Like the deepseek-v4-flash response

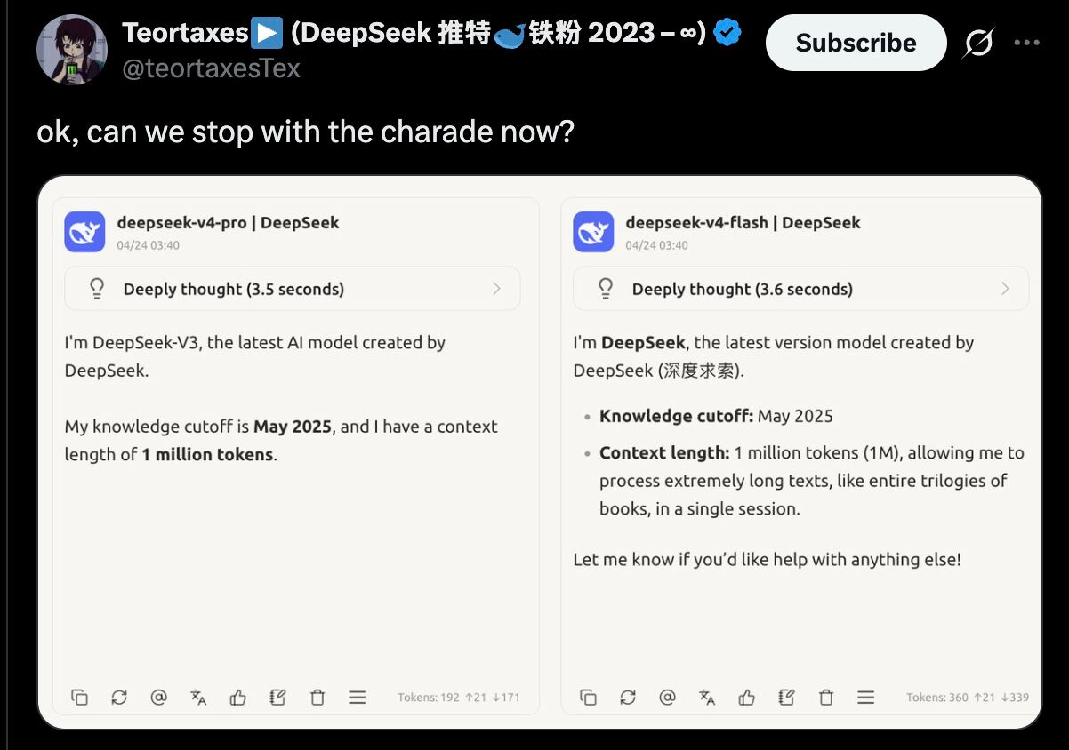[746, 698]
